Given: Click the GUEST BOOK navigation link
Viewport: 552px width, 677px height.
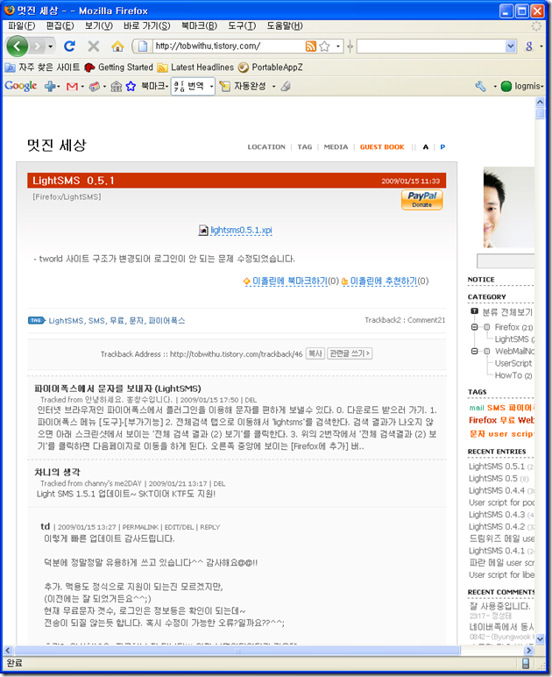Looking at the screenshot, I should (x=382, y=147).
